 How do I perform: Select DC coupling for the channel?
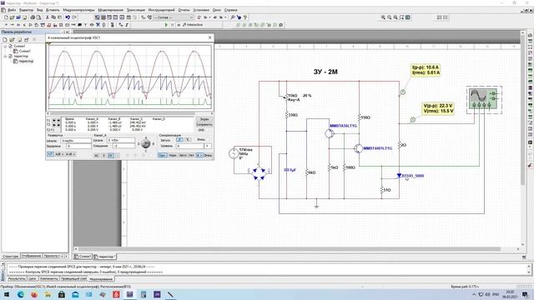click(x=111, y=156)
